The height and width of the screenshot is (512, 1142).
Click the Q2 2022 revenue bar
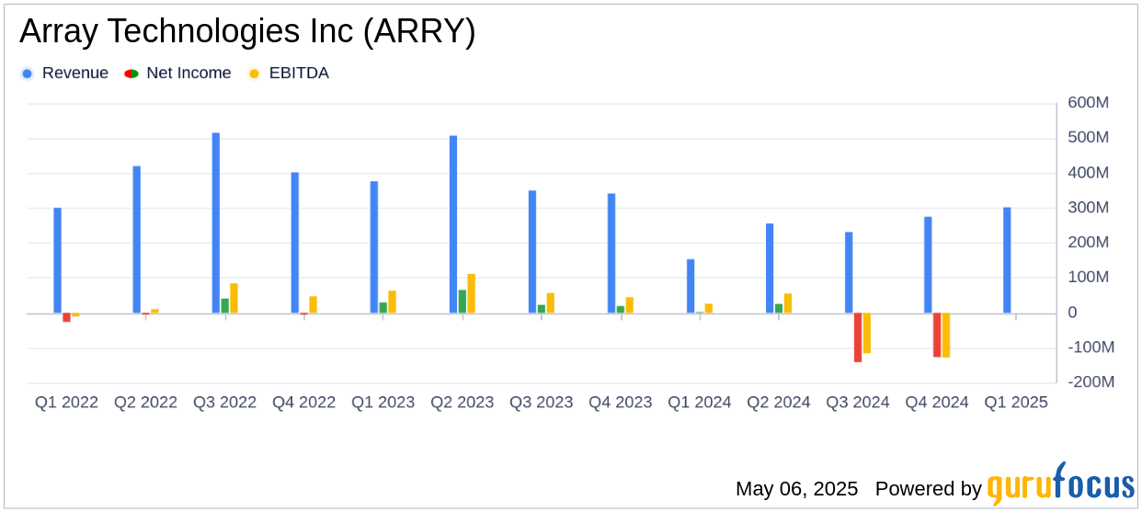[x=137, y=240]
